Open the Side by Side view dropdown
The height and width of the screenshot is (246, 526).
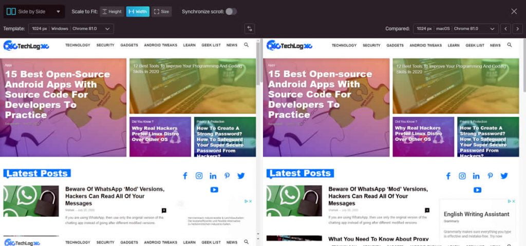[x=34, y=11]
